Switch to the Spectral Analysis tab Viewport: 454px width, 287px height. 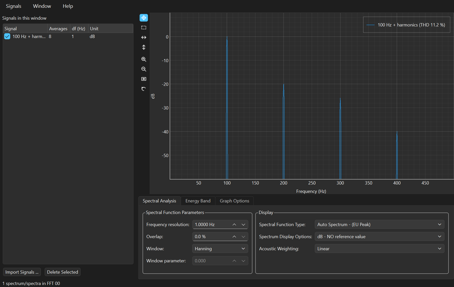tap(159, 201)
